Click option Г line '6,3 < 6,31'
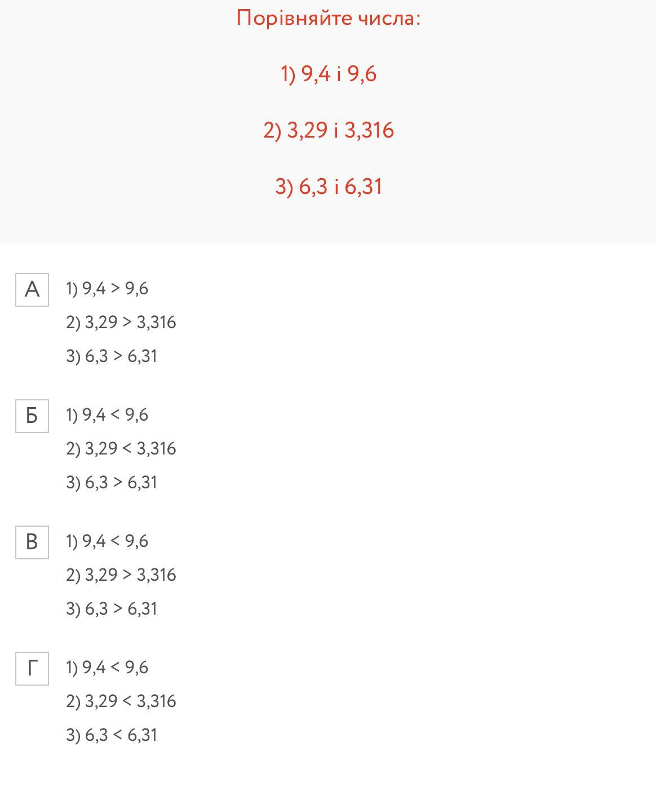Viewport: 656px width, 790px height. [112, 735]
